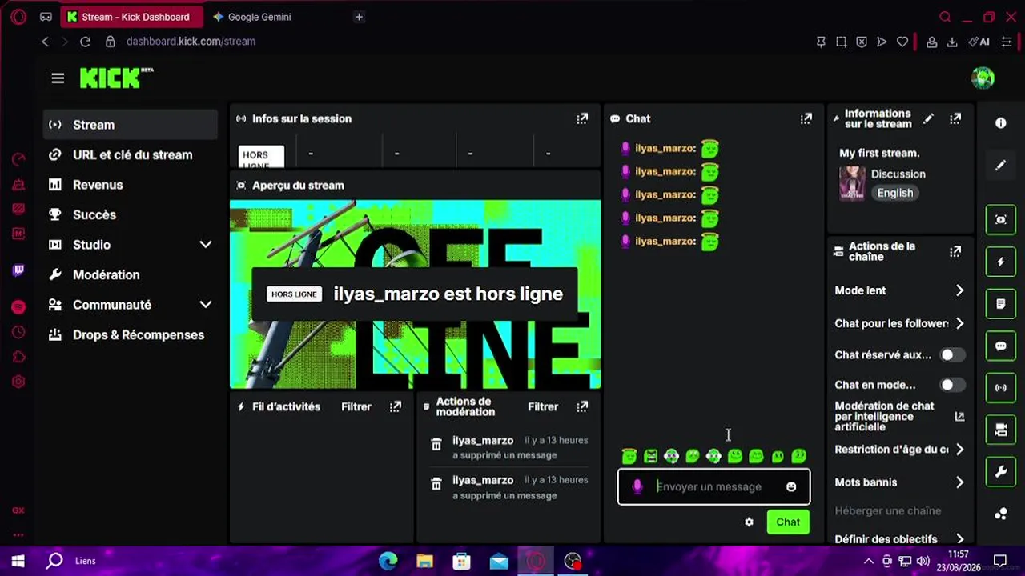Click the Discussion category thumbnail

point(852,183)
